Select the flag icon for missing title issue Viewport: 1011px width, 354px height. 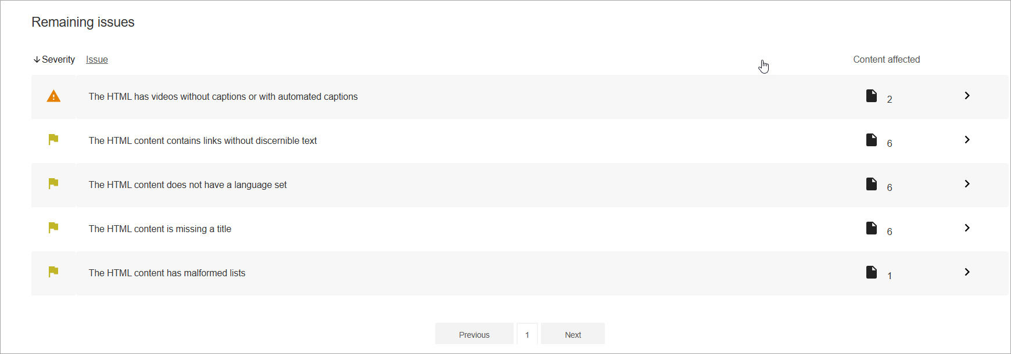pyautogui.click(x=53, y=228)
